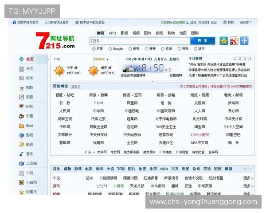Go to news page 4 button
Image resolution: width=266 pixels, height=213 pixels.
(250, 59)
